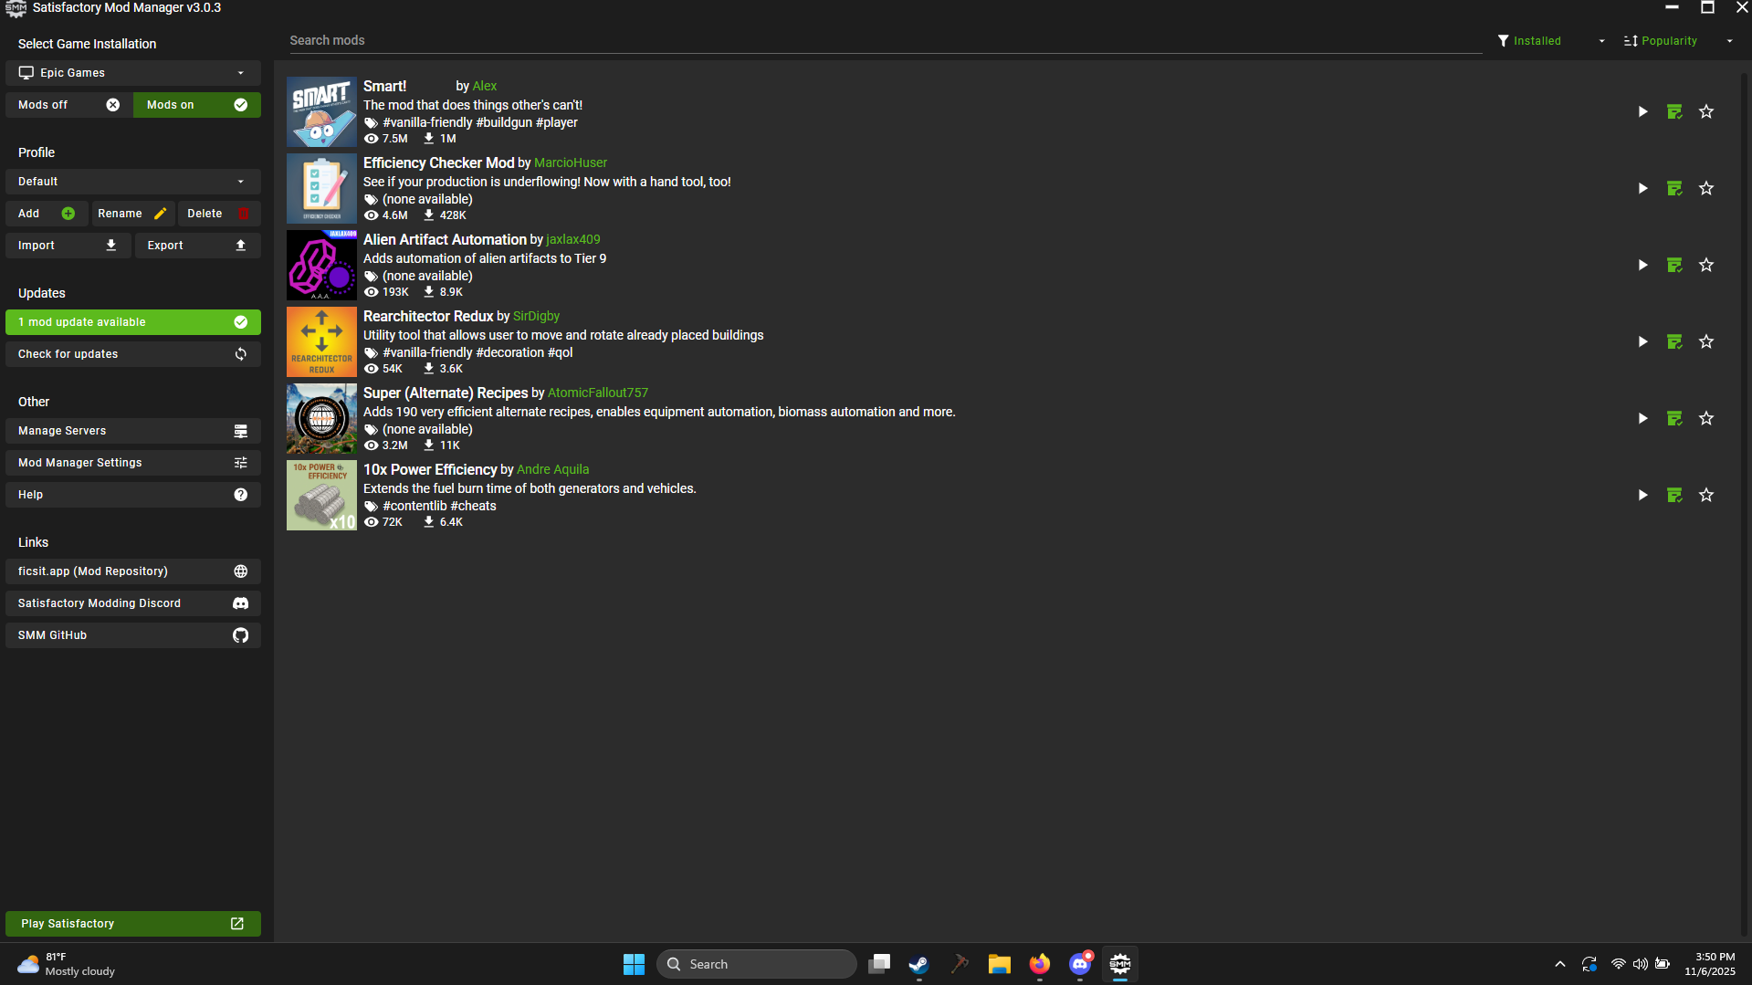Screen dimensions: 1752x985
Task: Switch to Mods off
Action: [x=69, y=105]
